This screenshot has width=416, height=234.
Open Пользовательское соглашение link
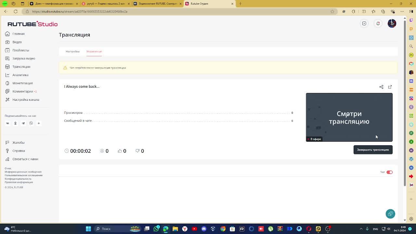coord(23,175)
